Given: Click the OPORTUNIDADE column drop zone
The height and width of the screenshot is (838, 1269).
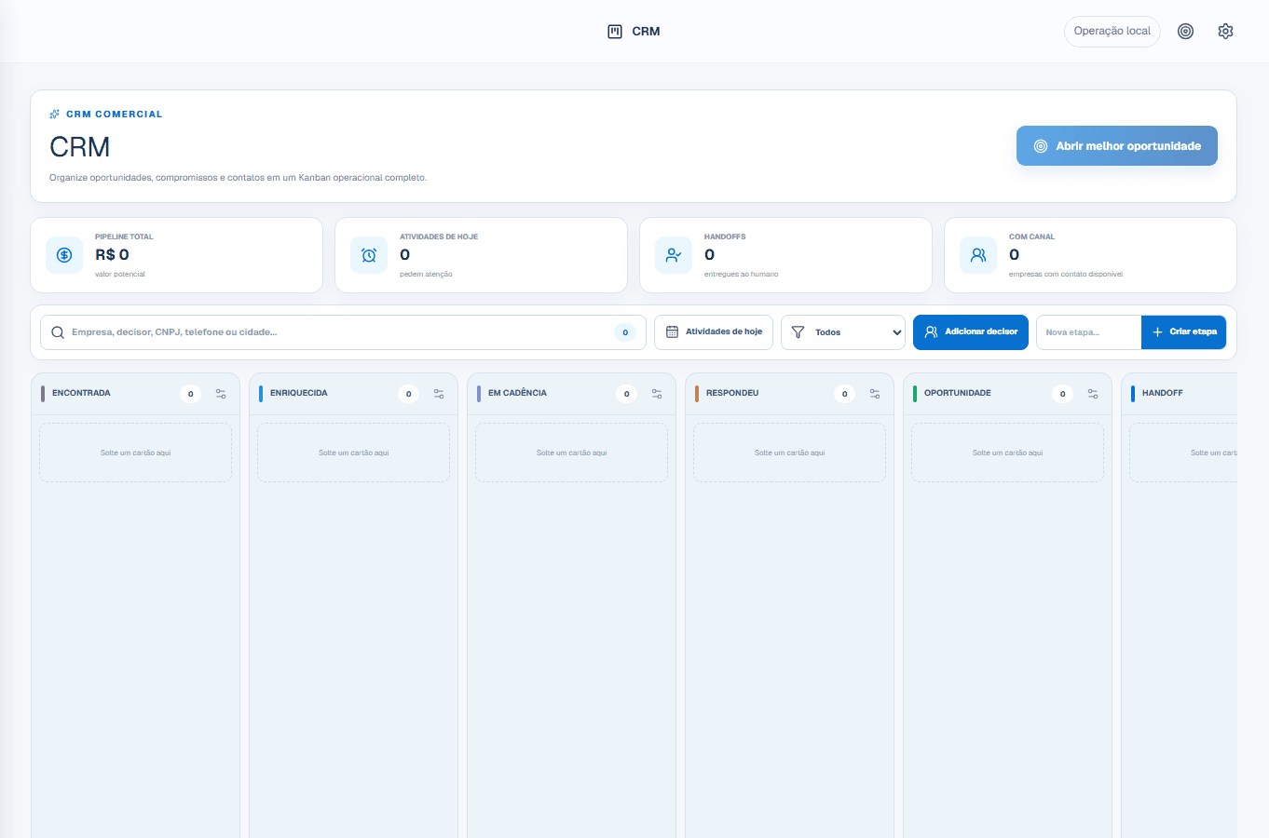Looking at the screenshot, I should 1008,453.
